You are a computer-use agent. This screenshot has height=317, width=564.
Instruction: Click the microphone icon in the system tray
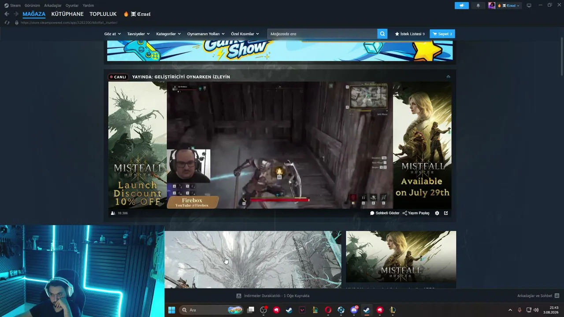(519, 310)
